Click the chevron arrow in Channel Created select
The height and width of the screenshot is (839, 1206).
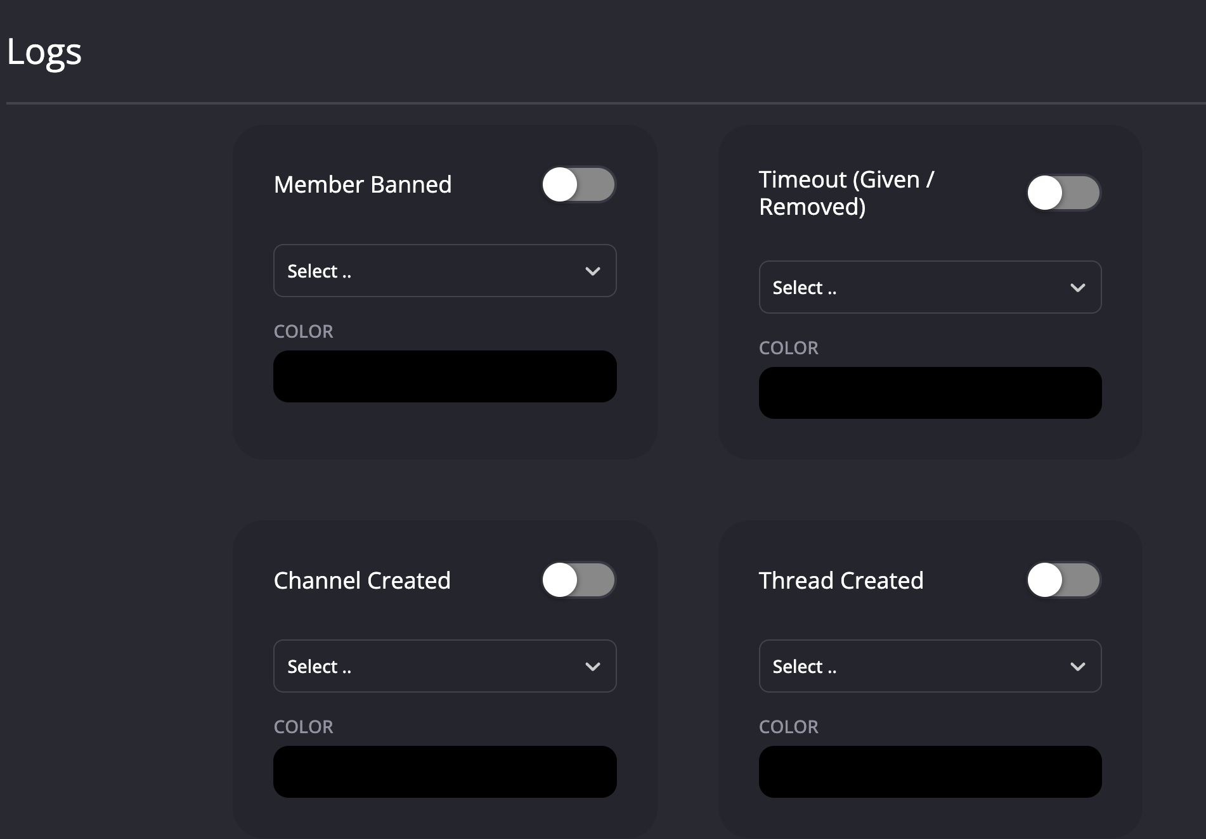593,667
